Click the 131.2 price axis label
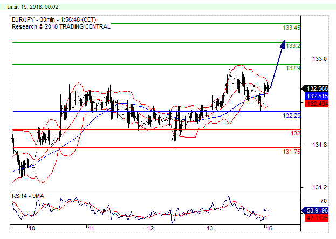 [x=319, y=188]
